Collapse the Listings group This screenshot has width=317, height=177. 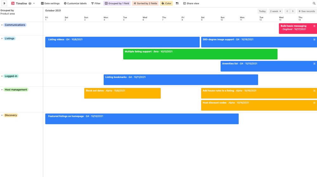coord(2,39)
